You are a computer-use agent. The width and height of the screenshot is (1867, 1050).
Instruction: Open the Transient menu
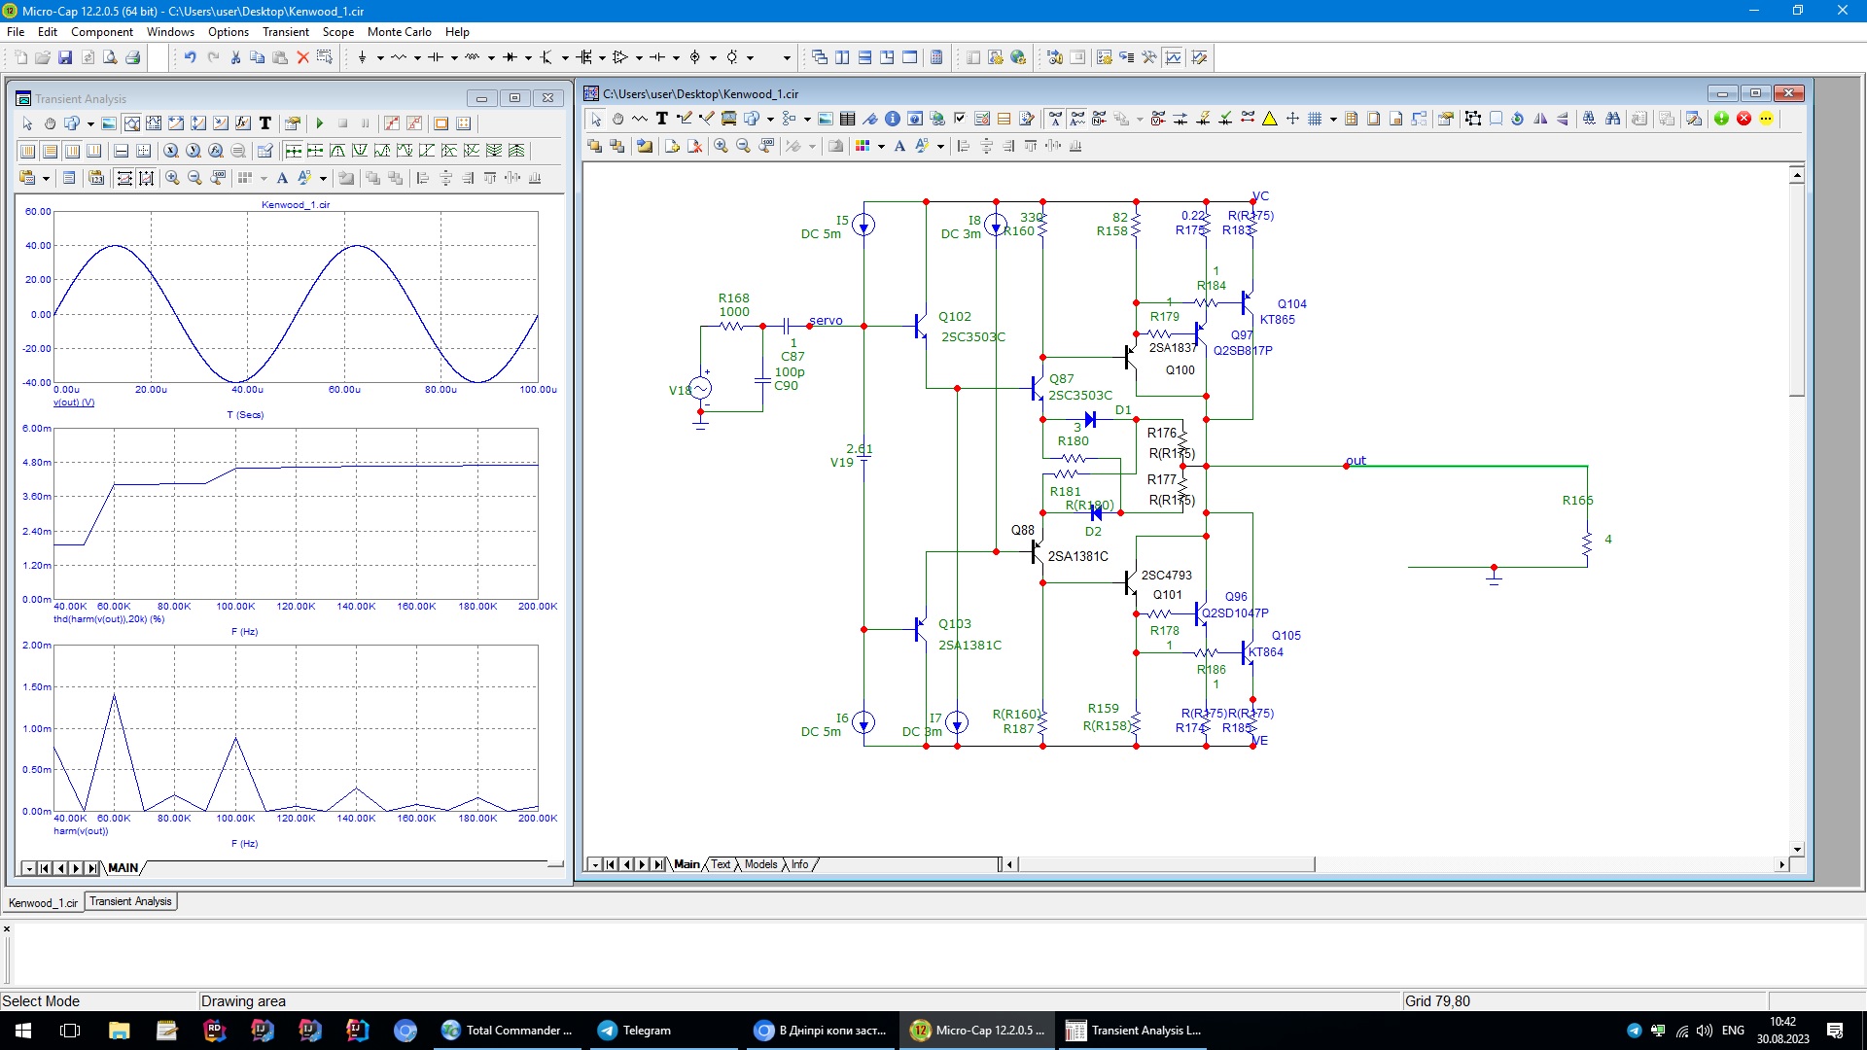[286, 31]
